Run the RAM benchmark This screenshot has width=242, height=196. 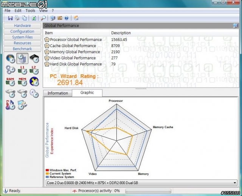point(11,82)
